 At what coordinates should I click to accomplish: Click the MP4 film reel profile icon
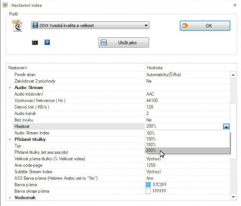pyautogui.click(x=17, y=26)
